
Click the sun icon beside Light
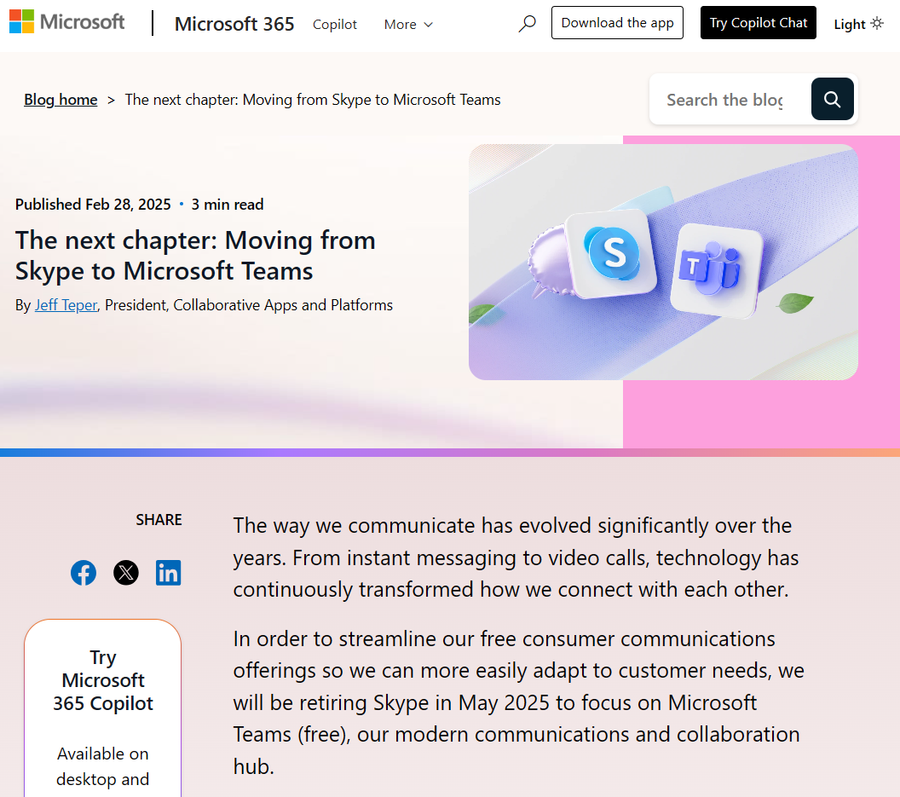[877, 23]
